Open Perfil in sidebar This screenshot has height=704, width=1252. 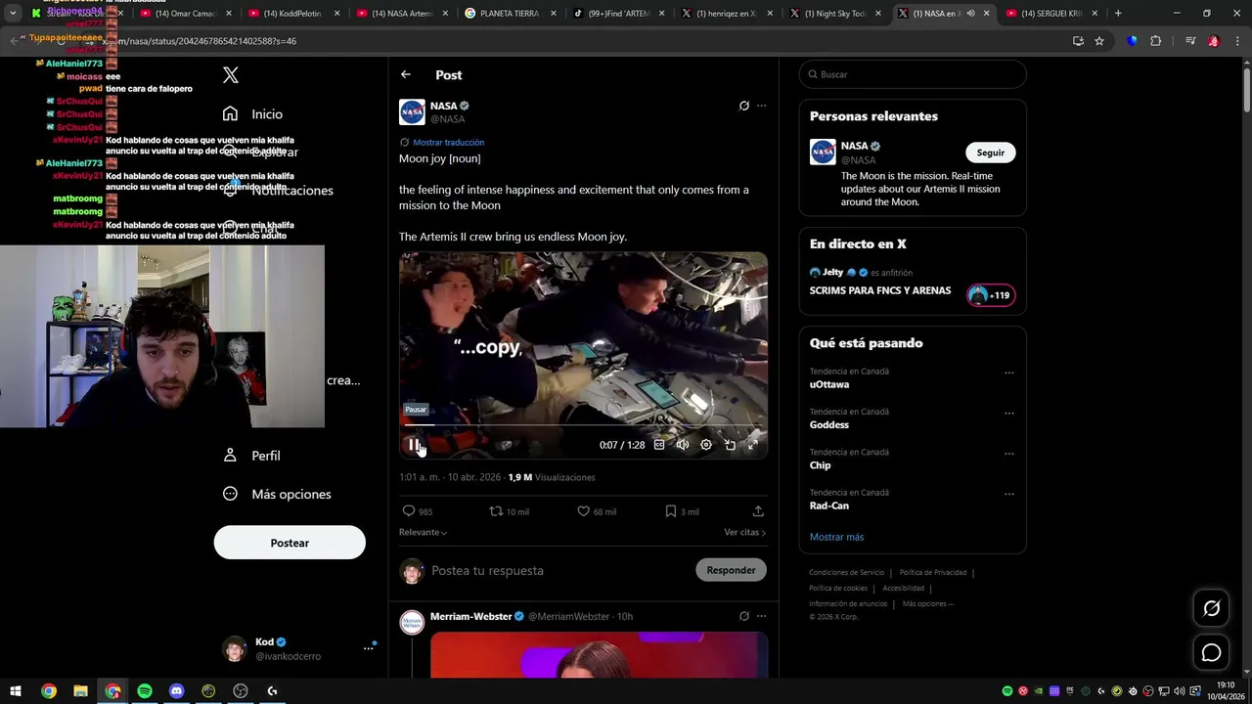[x=252, y=456]
